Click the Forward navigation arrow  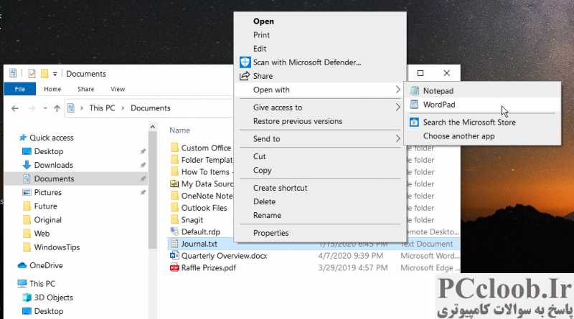coord(32,108)
